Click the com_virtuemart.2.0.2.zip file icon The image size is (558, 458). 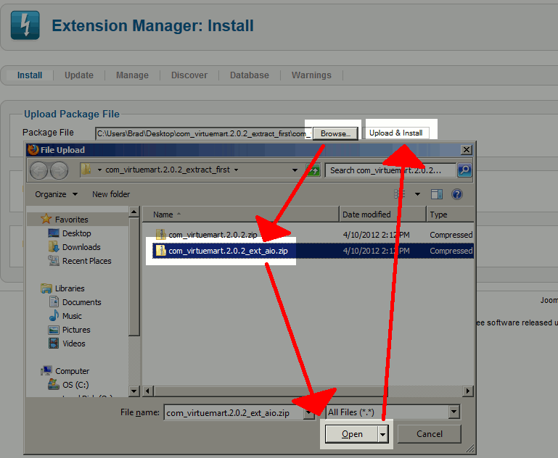pyautogui.click(x=161, y=235)
